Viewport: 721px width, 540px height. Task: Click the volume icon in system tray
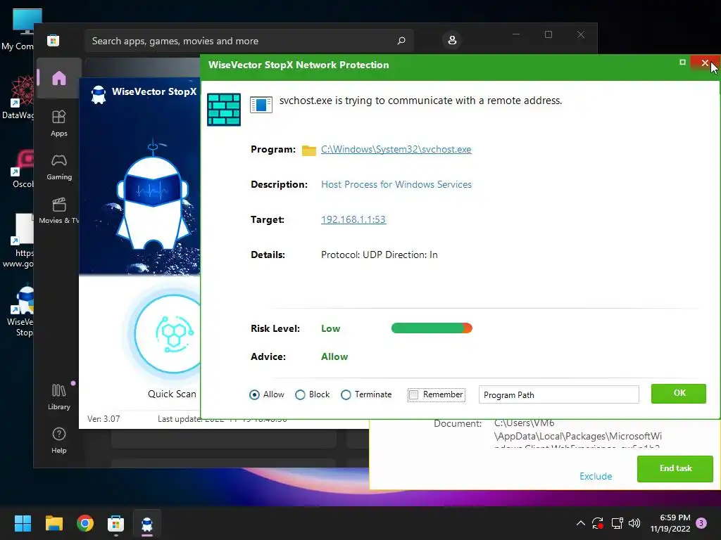click(x=634, y=523)
